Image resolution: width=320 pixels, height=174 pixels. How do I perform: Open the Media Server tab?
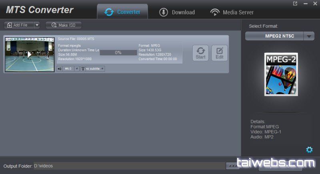pos(232,12)
